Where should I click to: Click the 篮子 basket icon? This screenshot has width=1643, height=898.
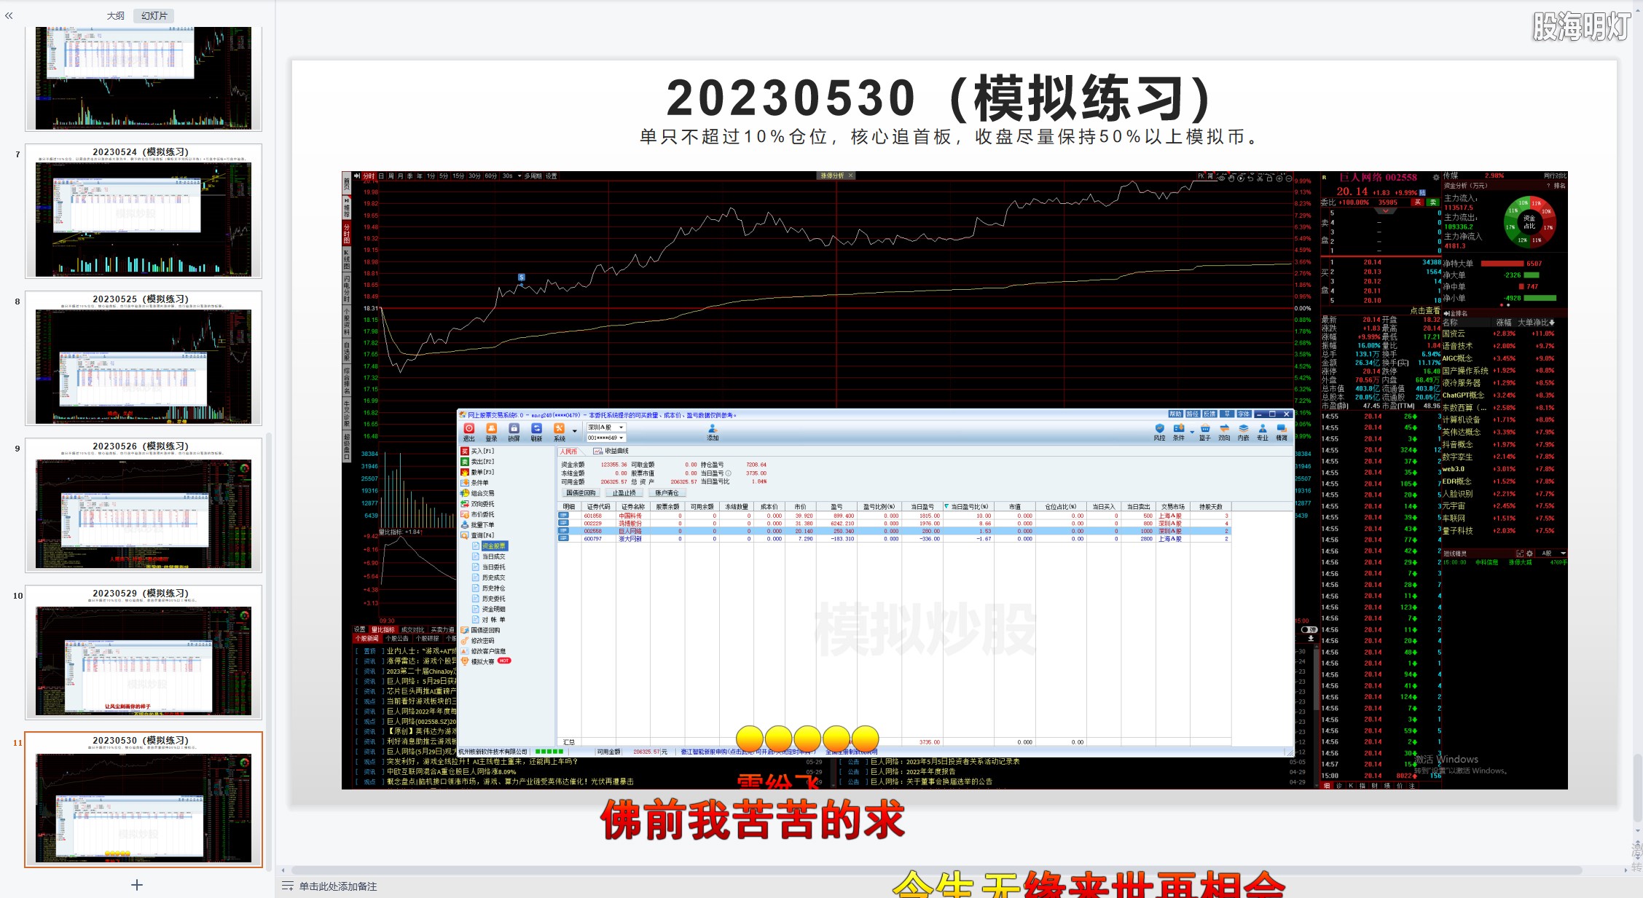pyautogui.click(x=1205, y=432)
